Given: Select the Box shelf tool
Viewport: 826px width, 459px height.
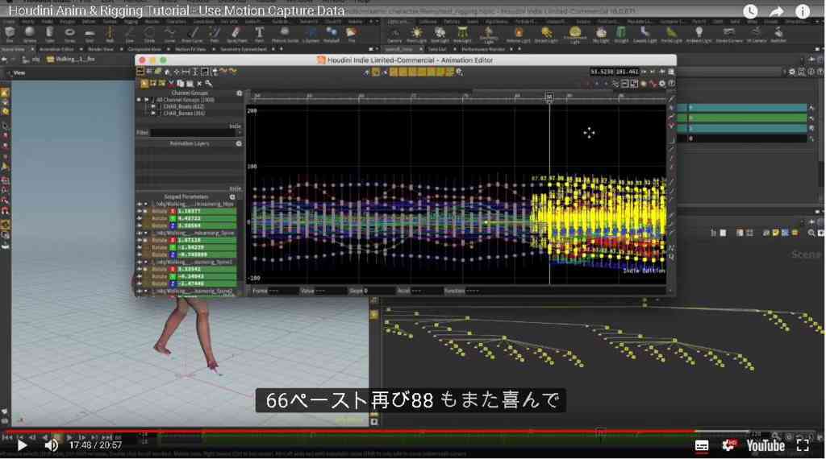Looking at the screenshot, I should 10,34.
